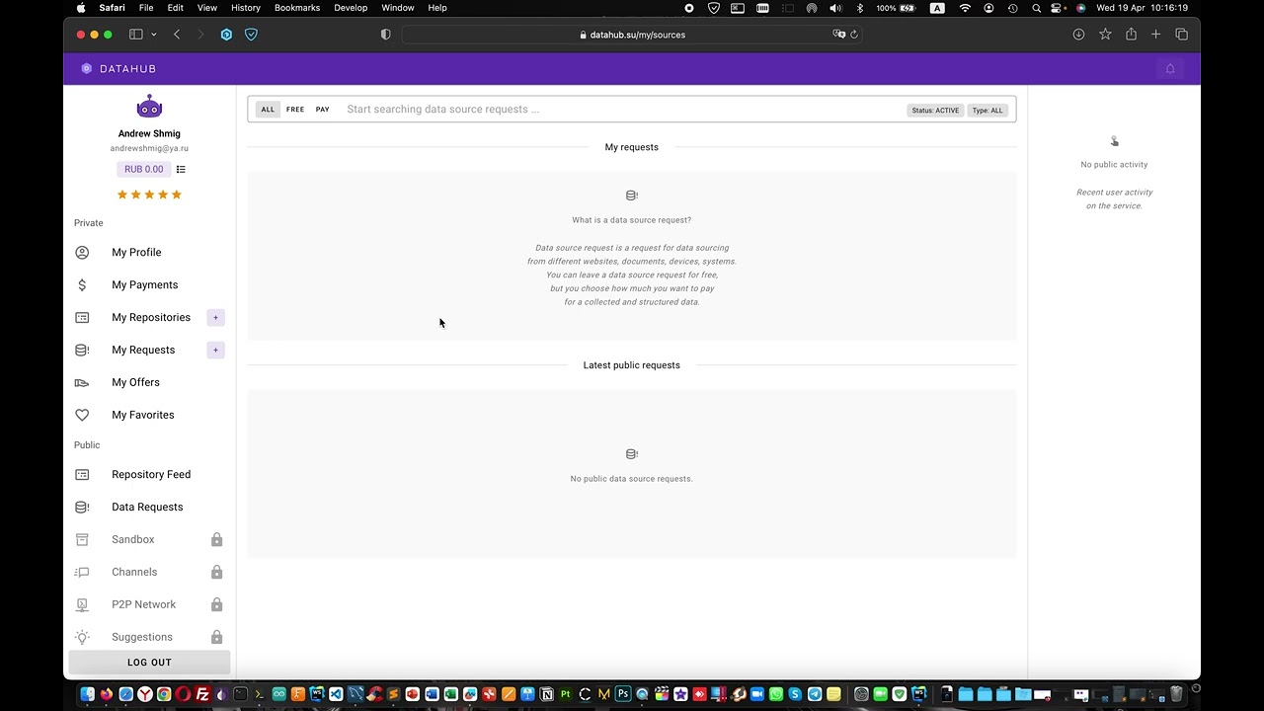
Task: Expand sidebar toggle dropdown chevron in Safari
Action: [153, 35]
